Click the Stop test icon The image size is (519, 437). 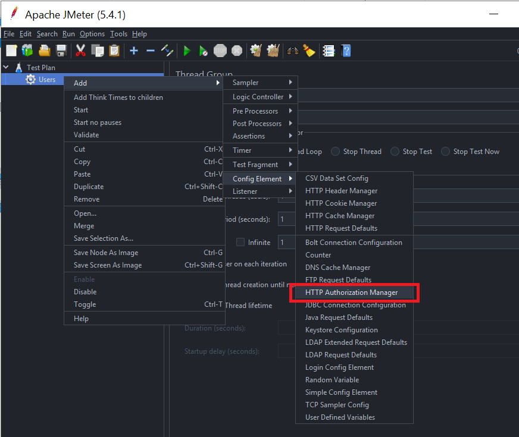tap(220, 51)
